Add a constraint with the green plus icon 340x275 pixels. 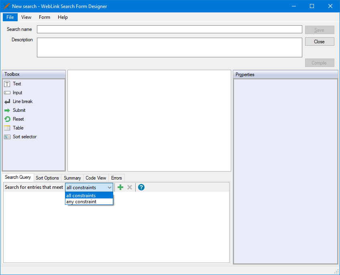120,187
